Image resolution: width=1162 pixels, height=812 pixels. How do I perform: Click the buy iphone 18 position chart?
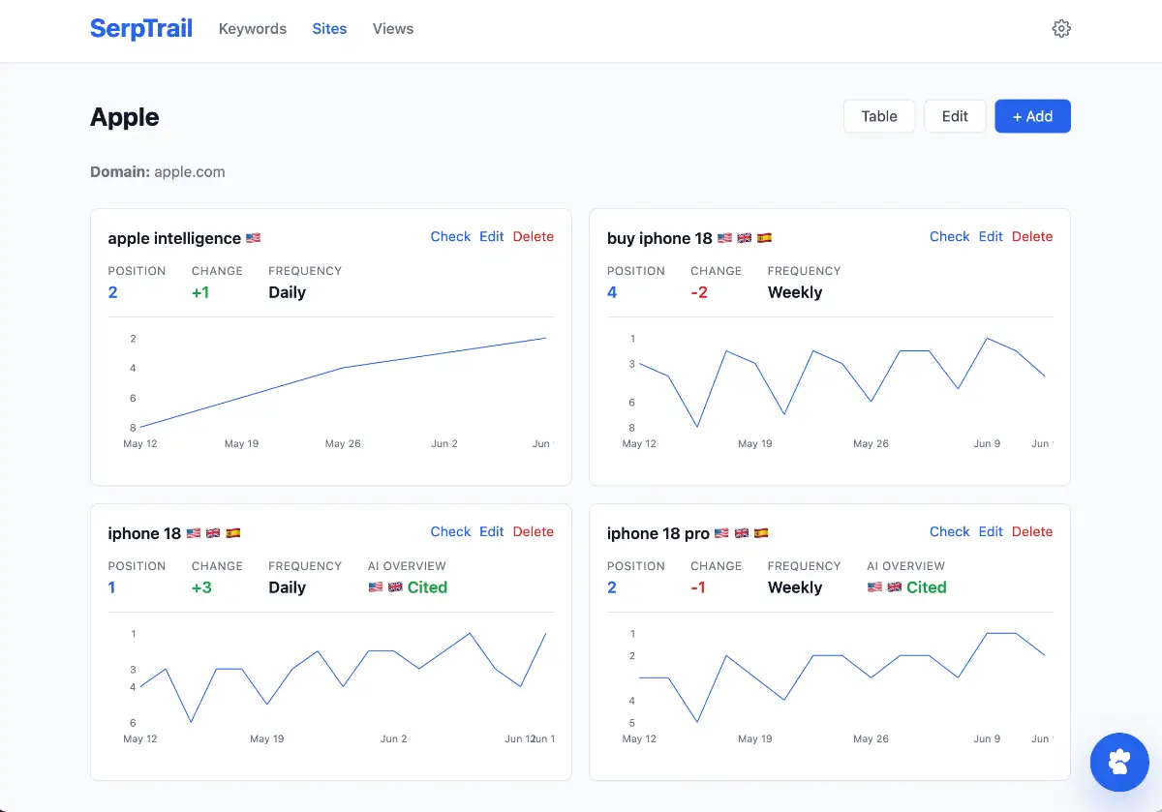[x=830, y=390]
